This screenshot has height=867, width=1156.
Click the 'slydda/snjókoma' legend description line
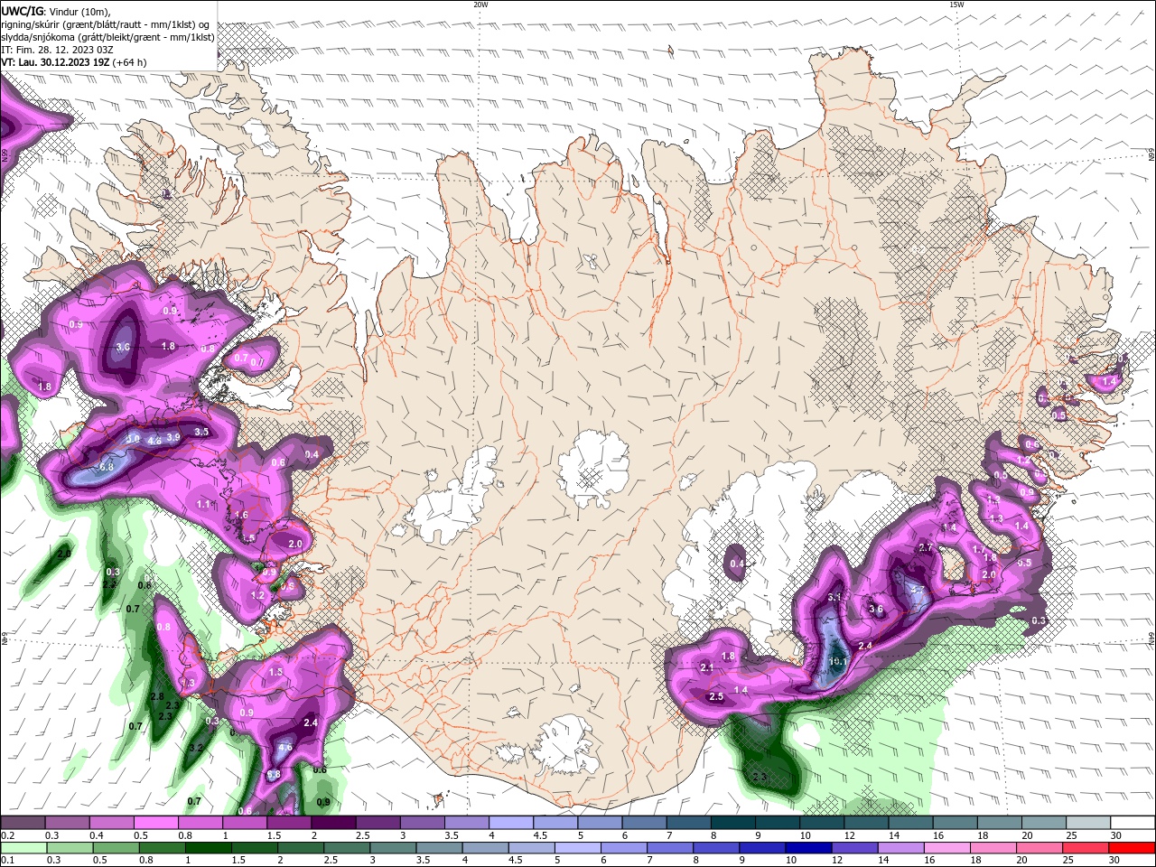107,36
